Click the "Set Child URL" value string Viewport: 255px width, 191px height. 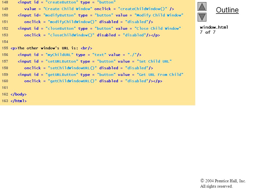pyautogui.click(x=154, y=61)
